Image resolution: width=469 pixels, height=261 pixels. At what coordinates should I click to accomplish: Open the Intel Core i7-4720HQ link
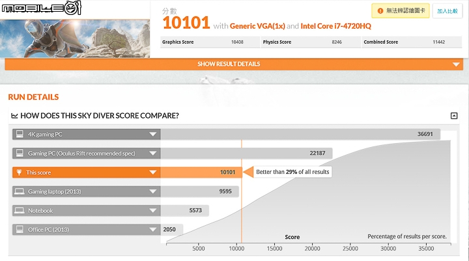[335, 26]
